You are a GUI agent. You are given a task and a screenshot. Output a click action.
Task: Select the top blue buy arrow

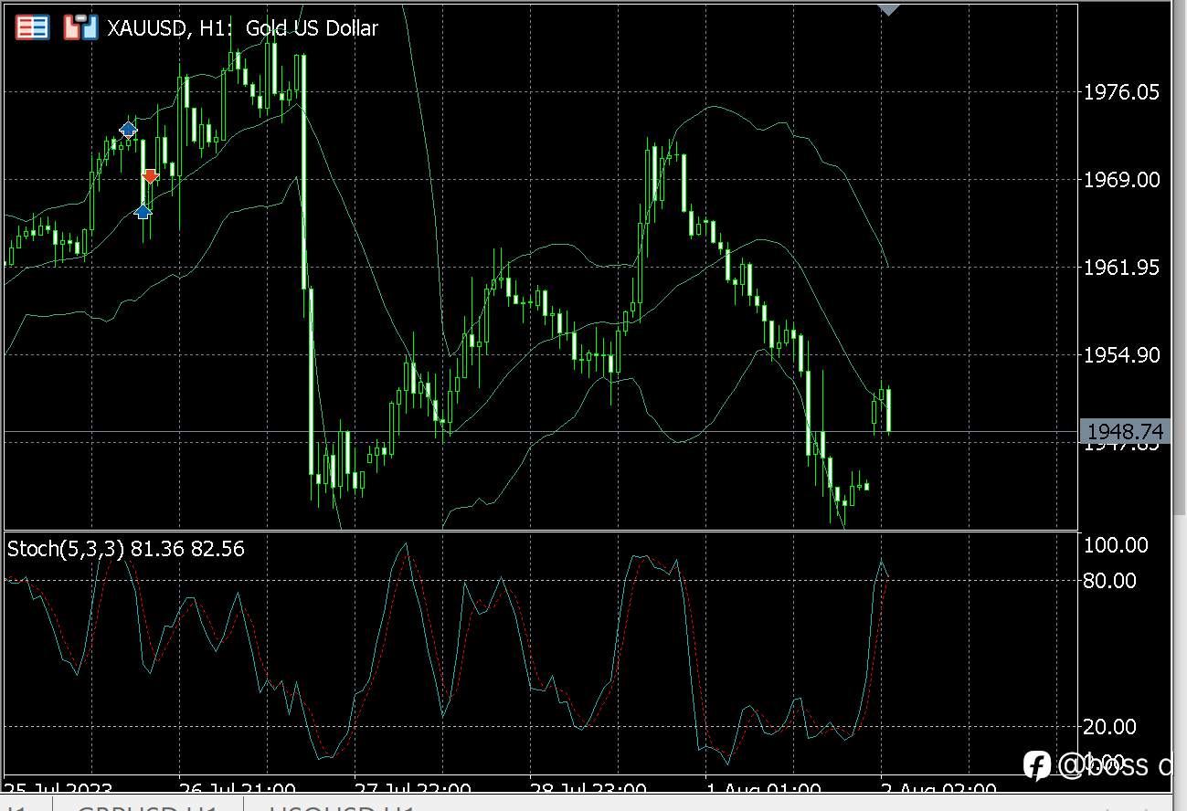(x=129, y=129)
